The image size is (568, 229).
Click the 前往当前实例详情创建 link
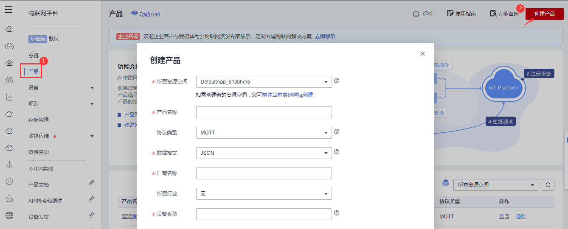287,95
